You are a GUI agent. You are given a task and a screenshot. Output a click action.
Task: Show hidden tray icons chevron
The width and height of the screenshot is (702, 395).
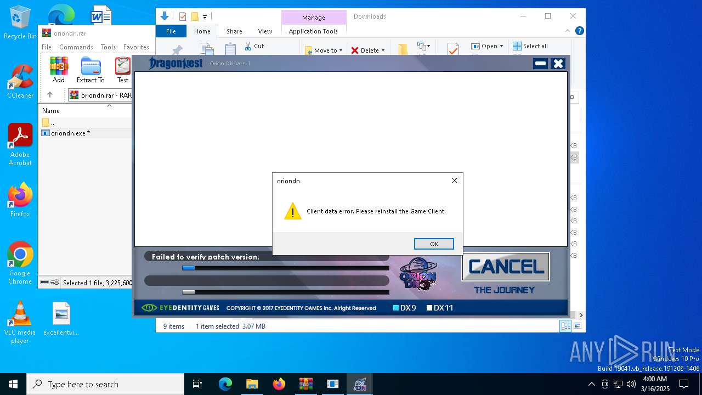coord(591,384)
